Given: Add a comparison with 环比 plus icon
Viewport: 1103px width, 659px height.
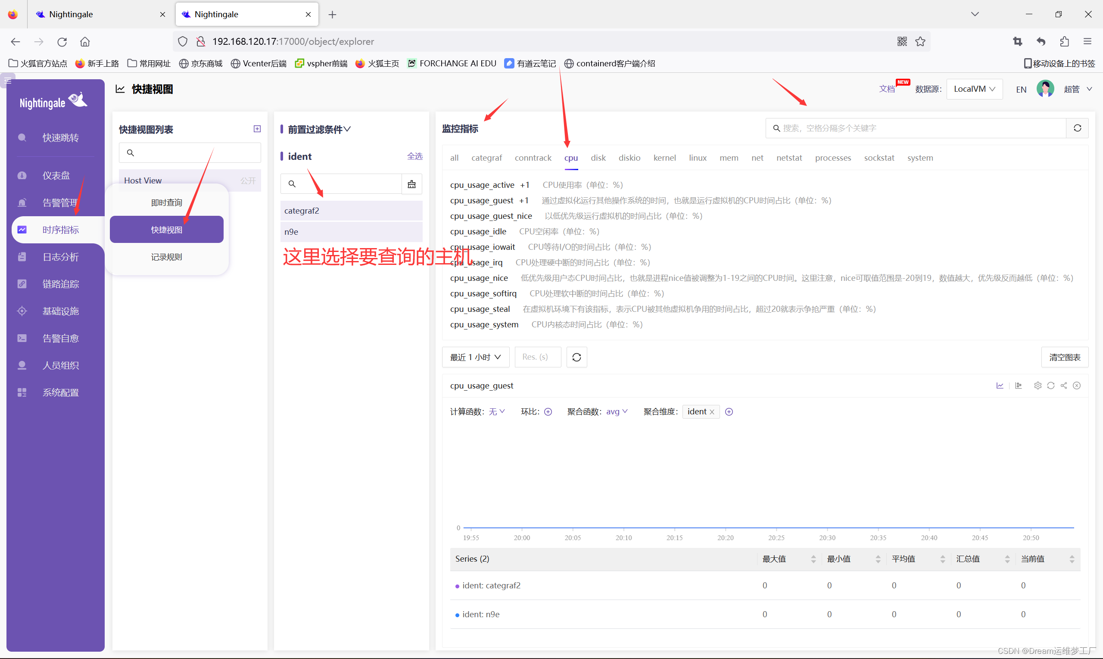Looking at the screenshot, I should click(548, 412).
